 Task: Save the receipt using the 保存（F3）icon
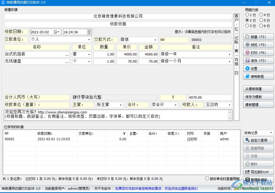coord(258,60)
